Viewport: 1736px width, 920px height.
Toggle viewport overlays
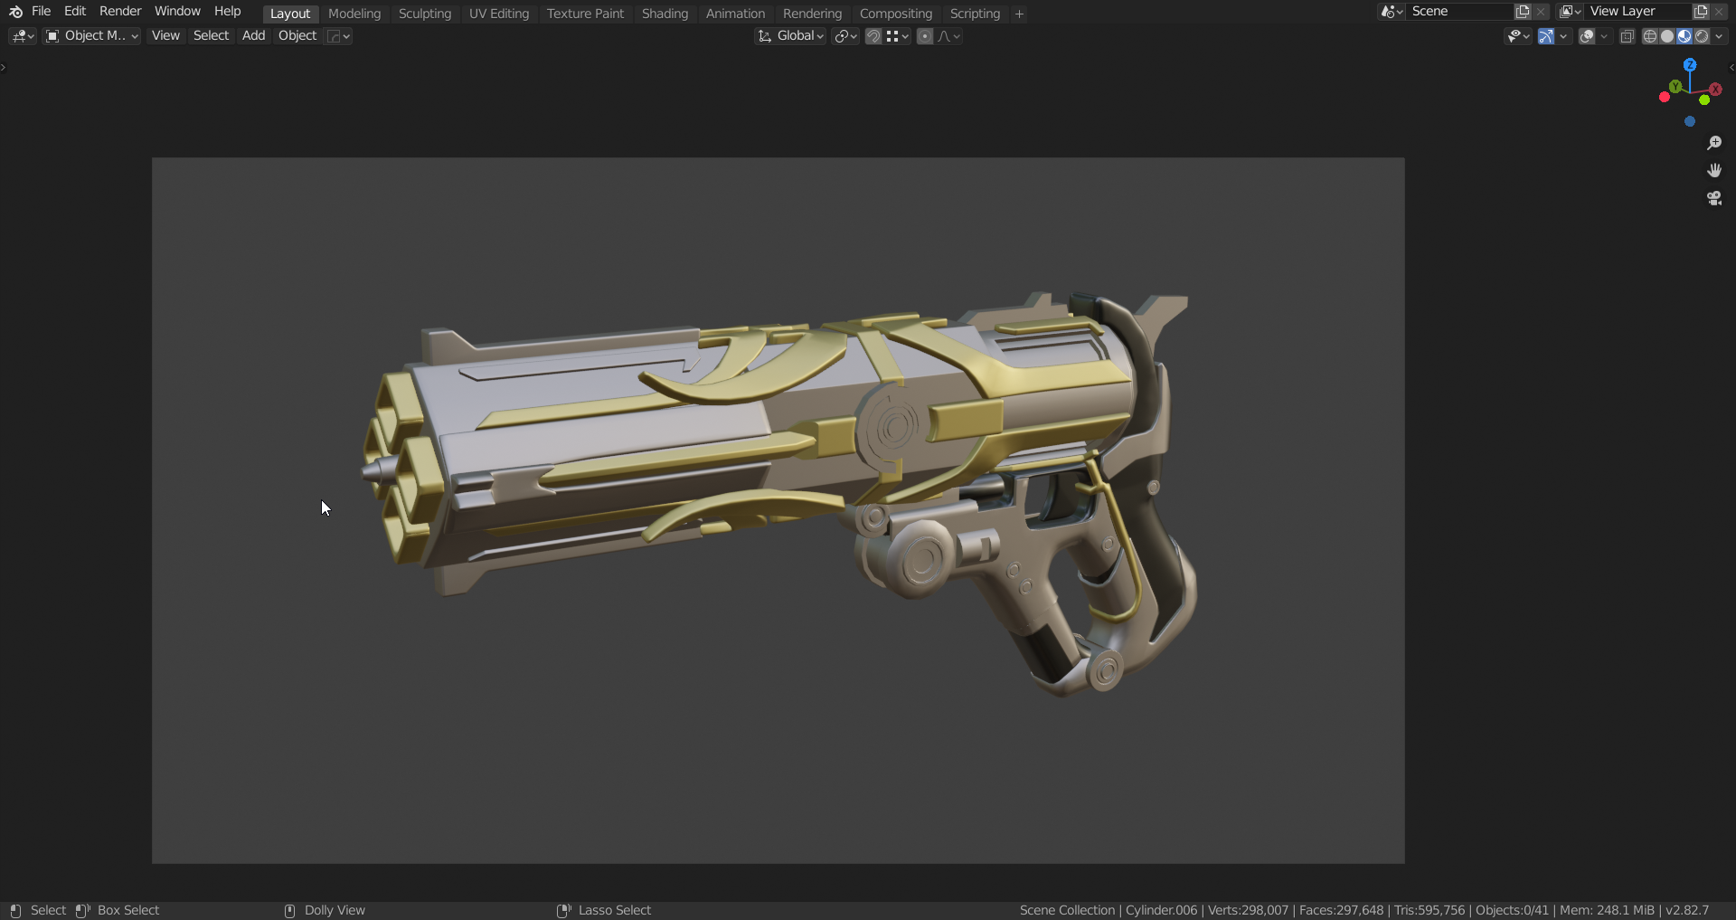click(x=1587, y=36)
